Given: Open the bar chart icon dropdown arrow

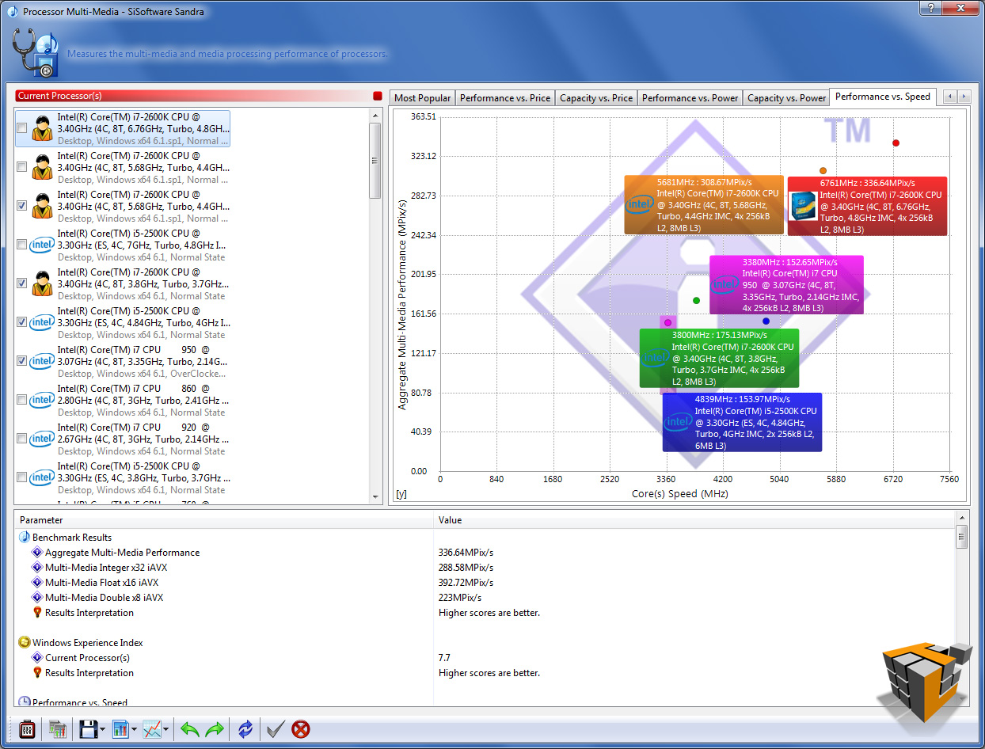Looking at the screenshot, I should (135, 730).
